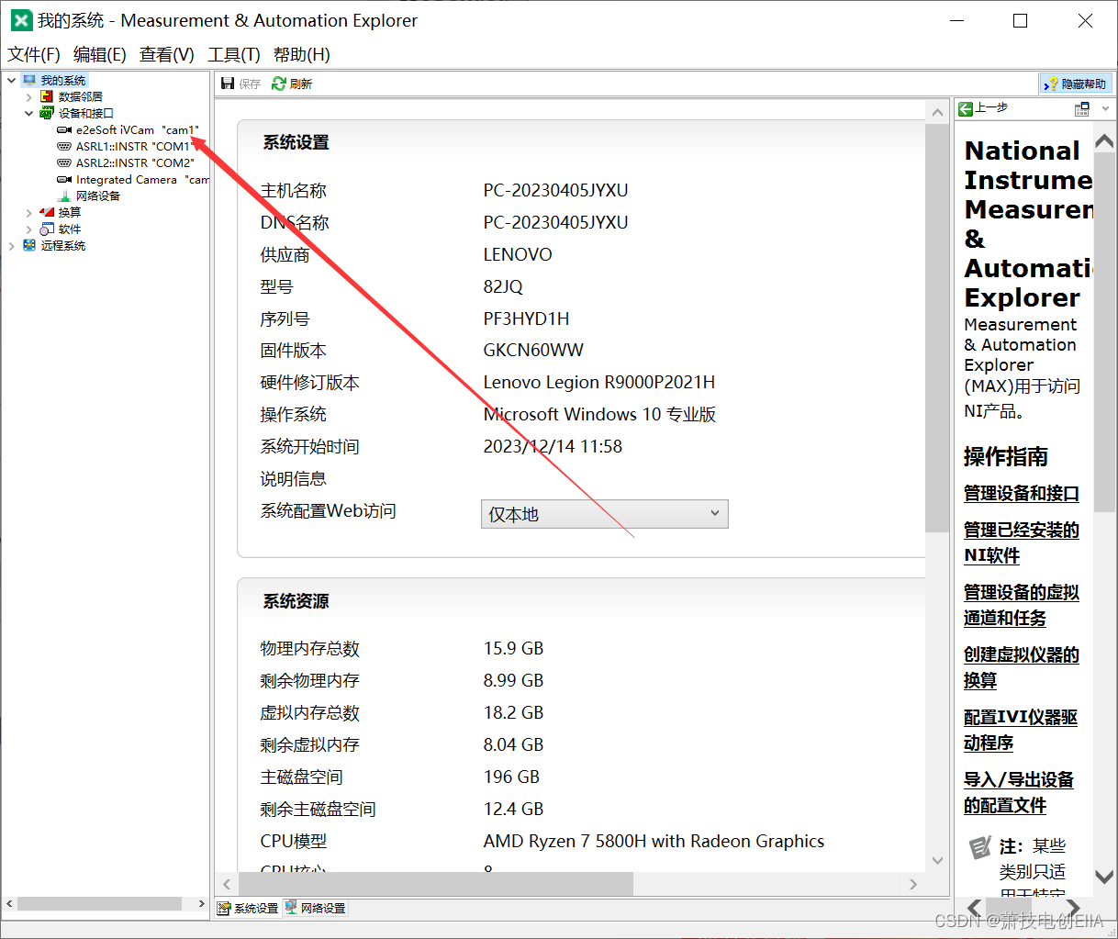The height and width of the screenshot is (939, 1118).
Task: Click the settings pane scroll down arrow
Action: [x=937, y=860]
